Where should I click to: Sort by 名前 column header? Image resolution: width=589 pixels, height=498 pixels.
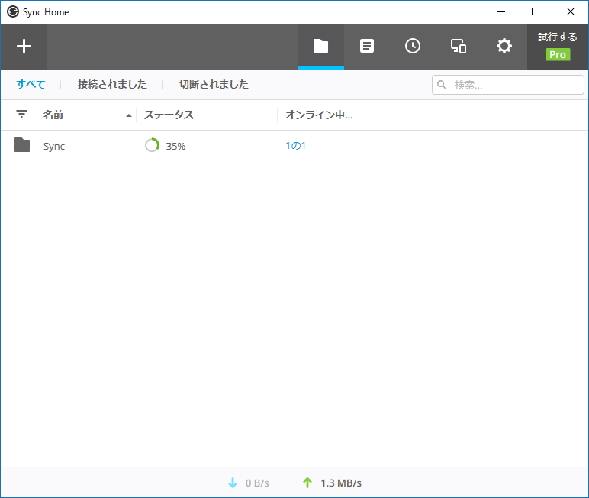[x=53, y=115]
